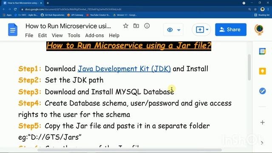Open the API Gateway bookmark
This screenshot has width=272, height=153.
pos(75,15)
